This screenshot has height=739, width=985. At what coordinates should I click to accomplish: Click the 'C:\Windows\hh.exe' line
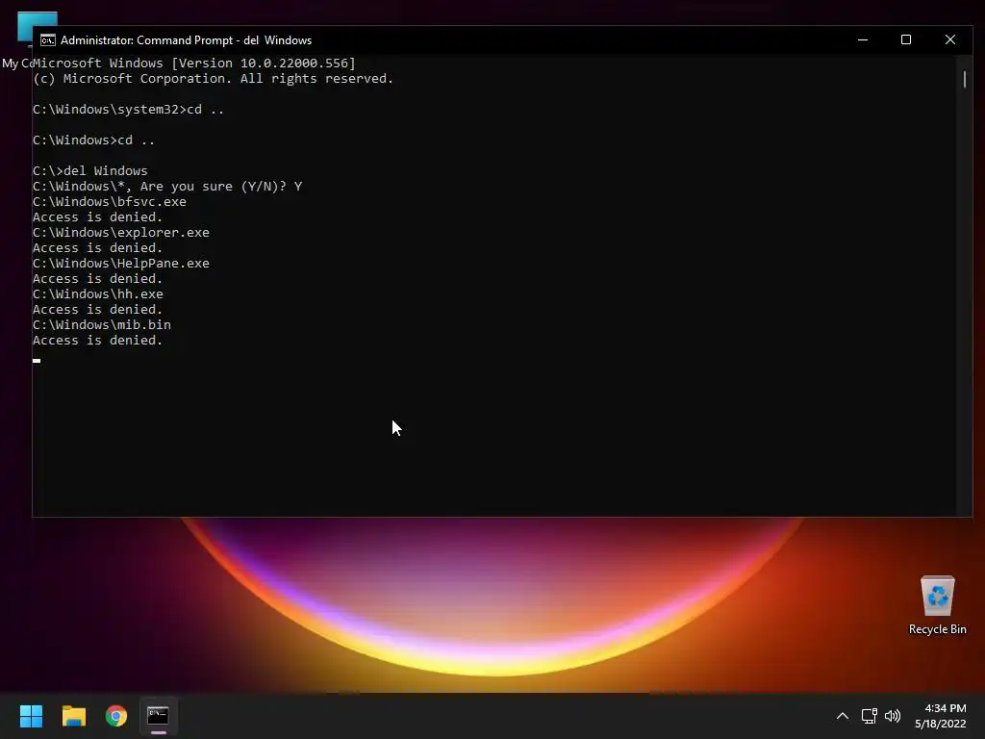(x=98, y=294)
